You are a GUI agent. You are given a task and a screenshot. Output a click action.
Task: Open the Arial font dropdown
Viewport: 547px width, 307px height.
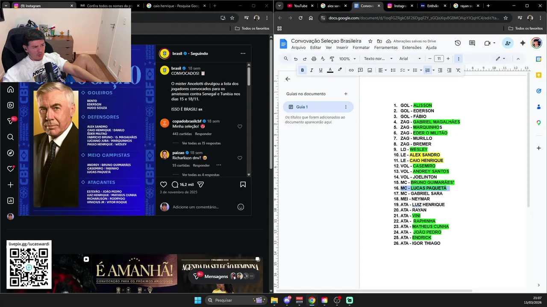click(410, 59)
